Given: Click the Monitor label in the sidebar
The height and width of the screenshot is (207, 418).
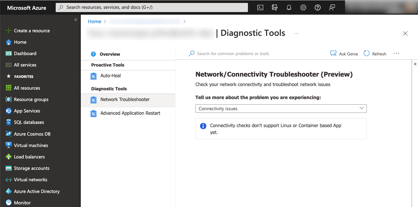Looking at the screenshot, I should click(x=22, y=203).
